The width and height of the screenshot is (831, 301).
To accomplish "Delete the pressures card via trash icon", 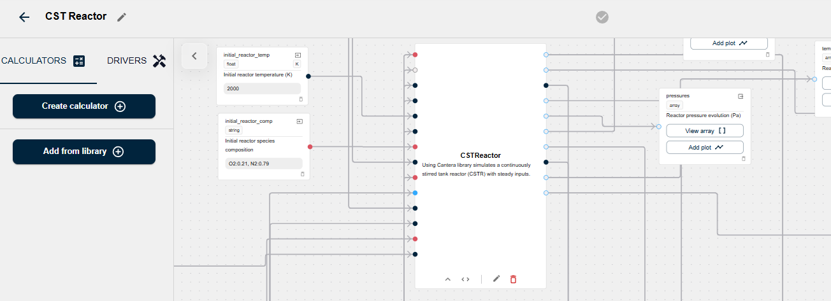I will (743, 158).
